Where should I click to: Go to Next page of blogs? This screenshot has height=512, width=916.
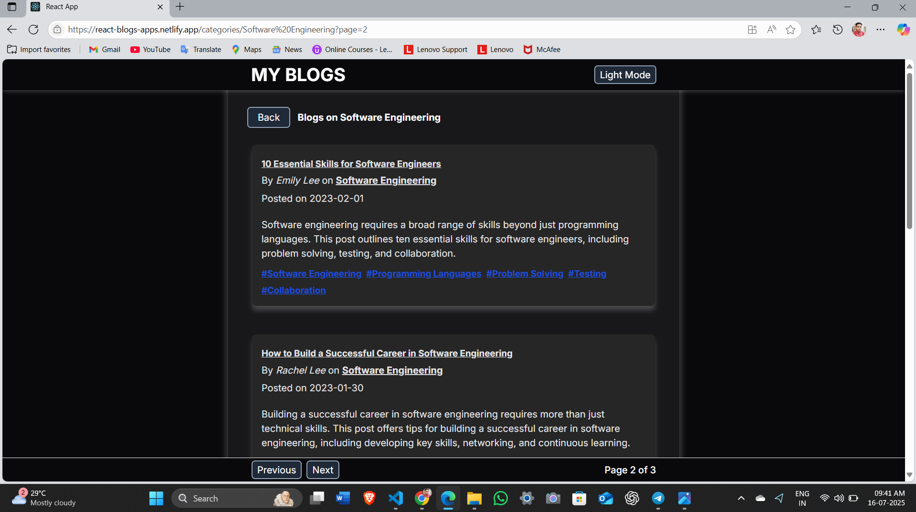323,470
